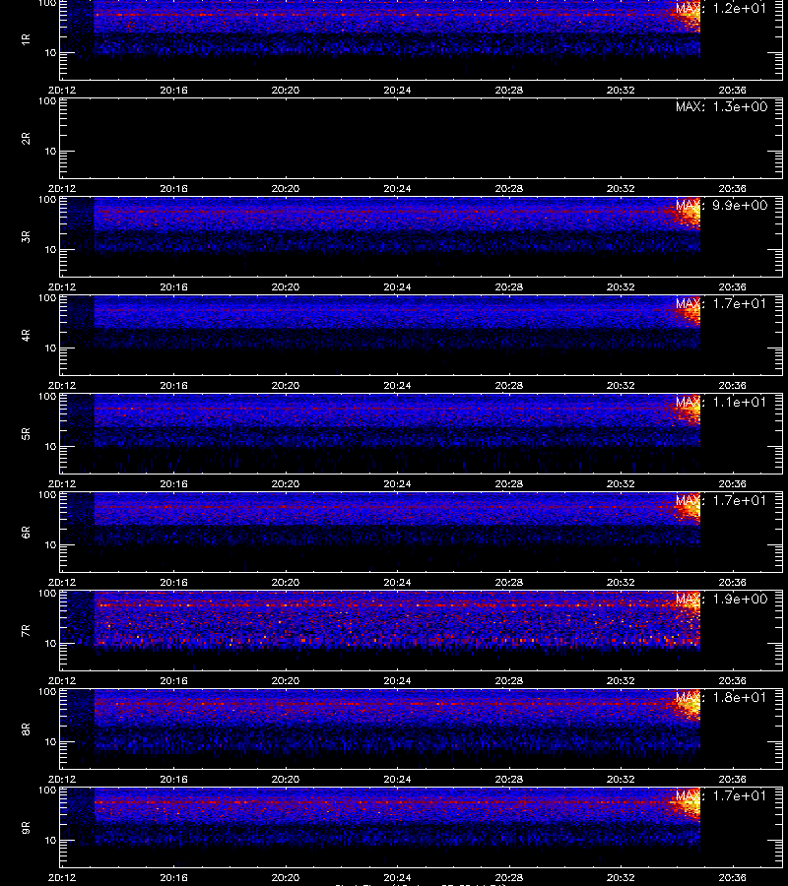Click the 1R panel axis label
788x886 pixels.
(26, 39)
